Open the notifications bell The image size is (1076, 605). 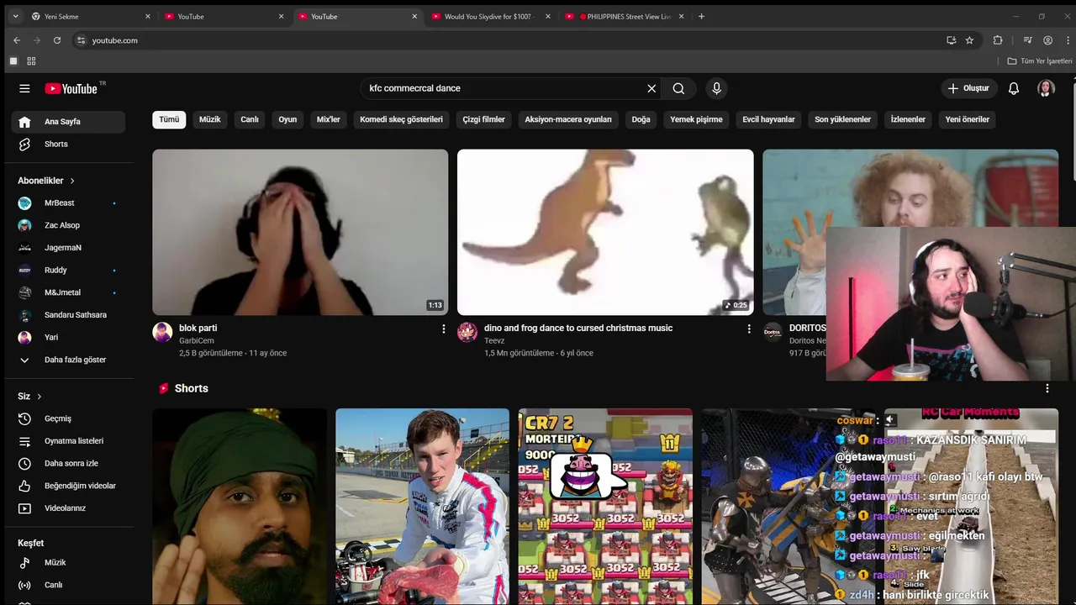tap(1014, 88)
